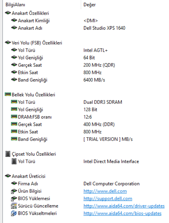Select the Anakart Üreticisi heading

(29, 176)
